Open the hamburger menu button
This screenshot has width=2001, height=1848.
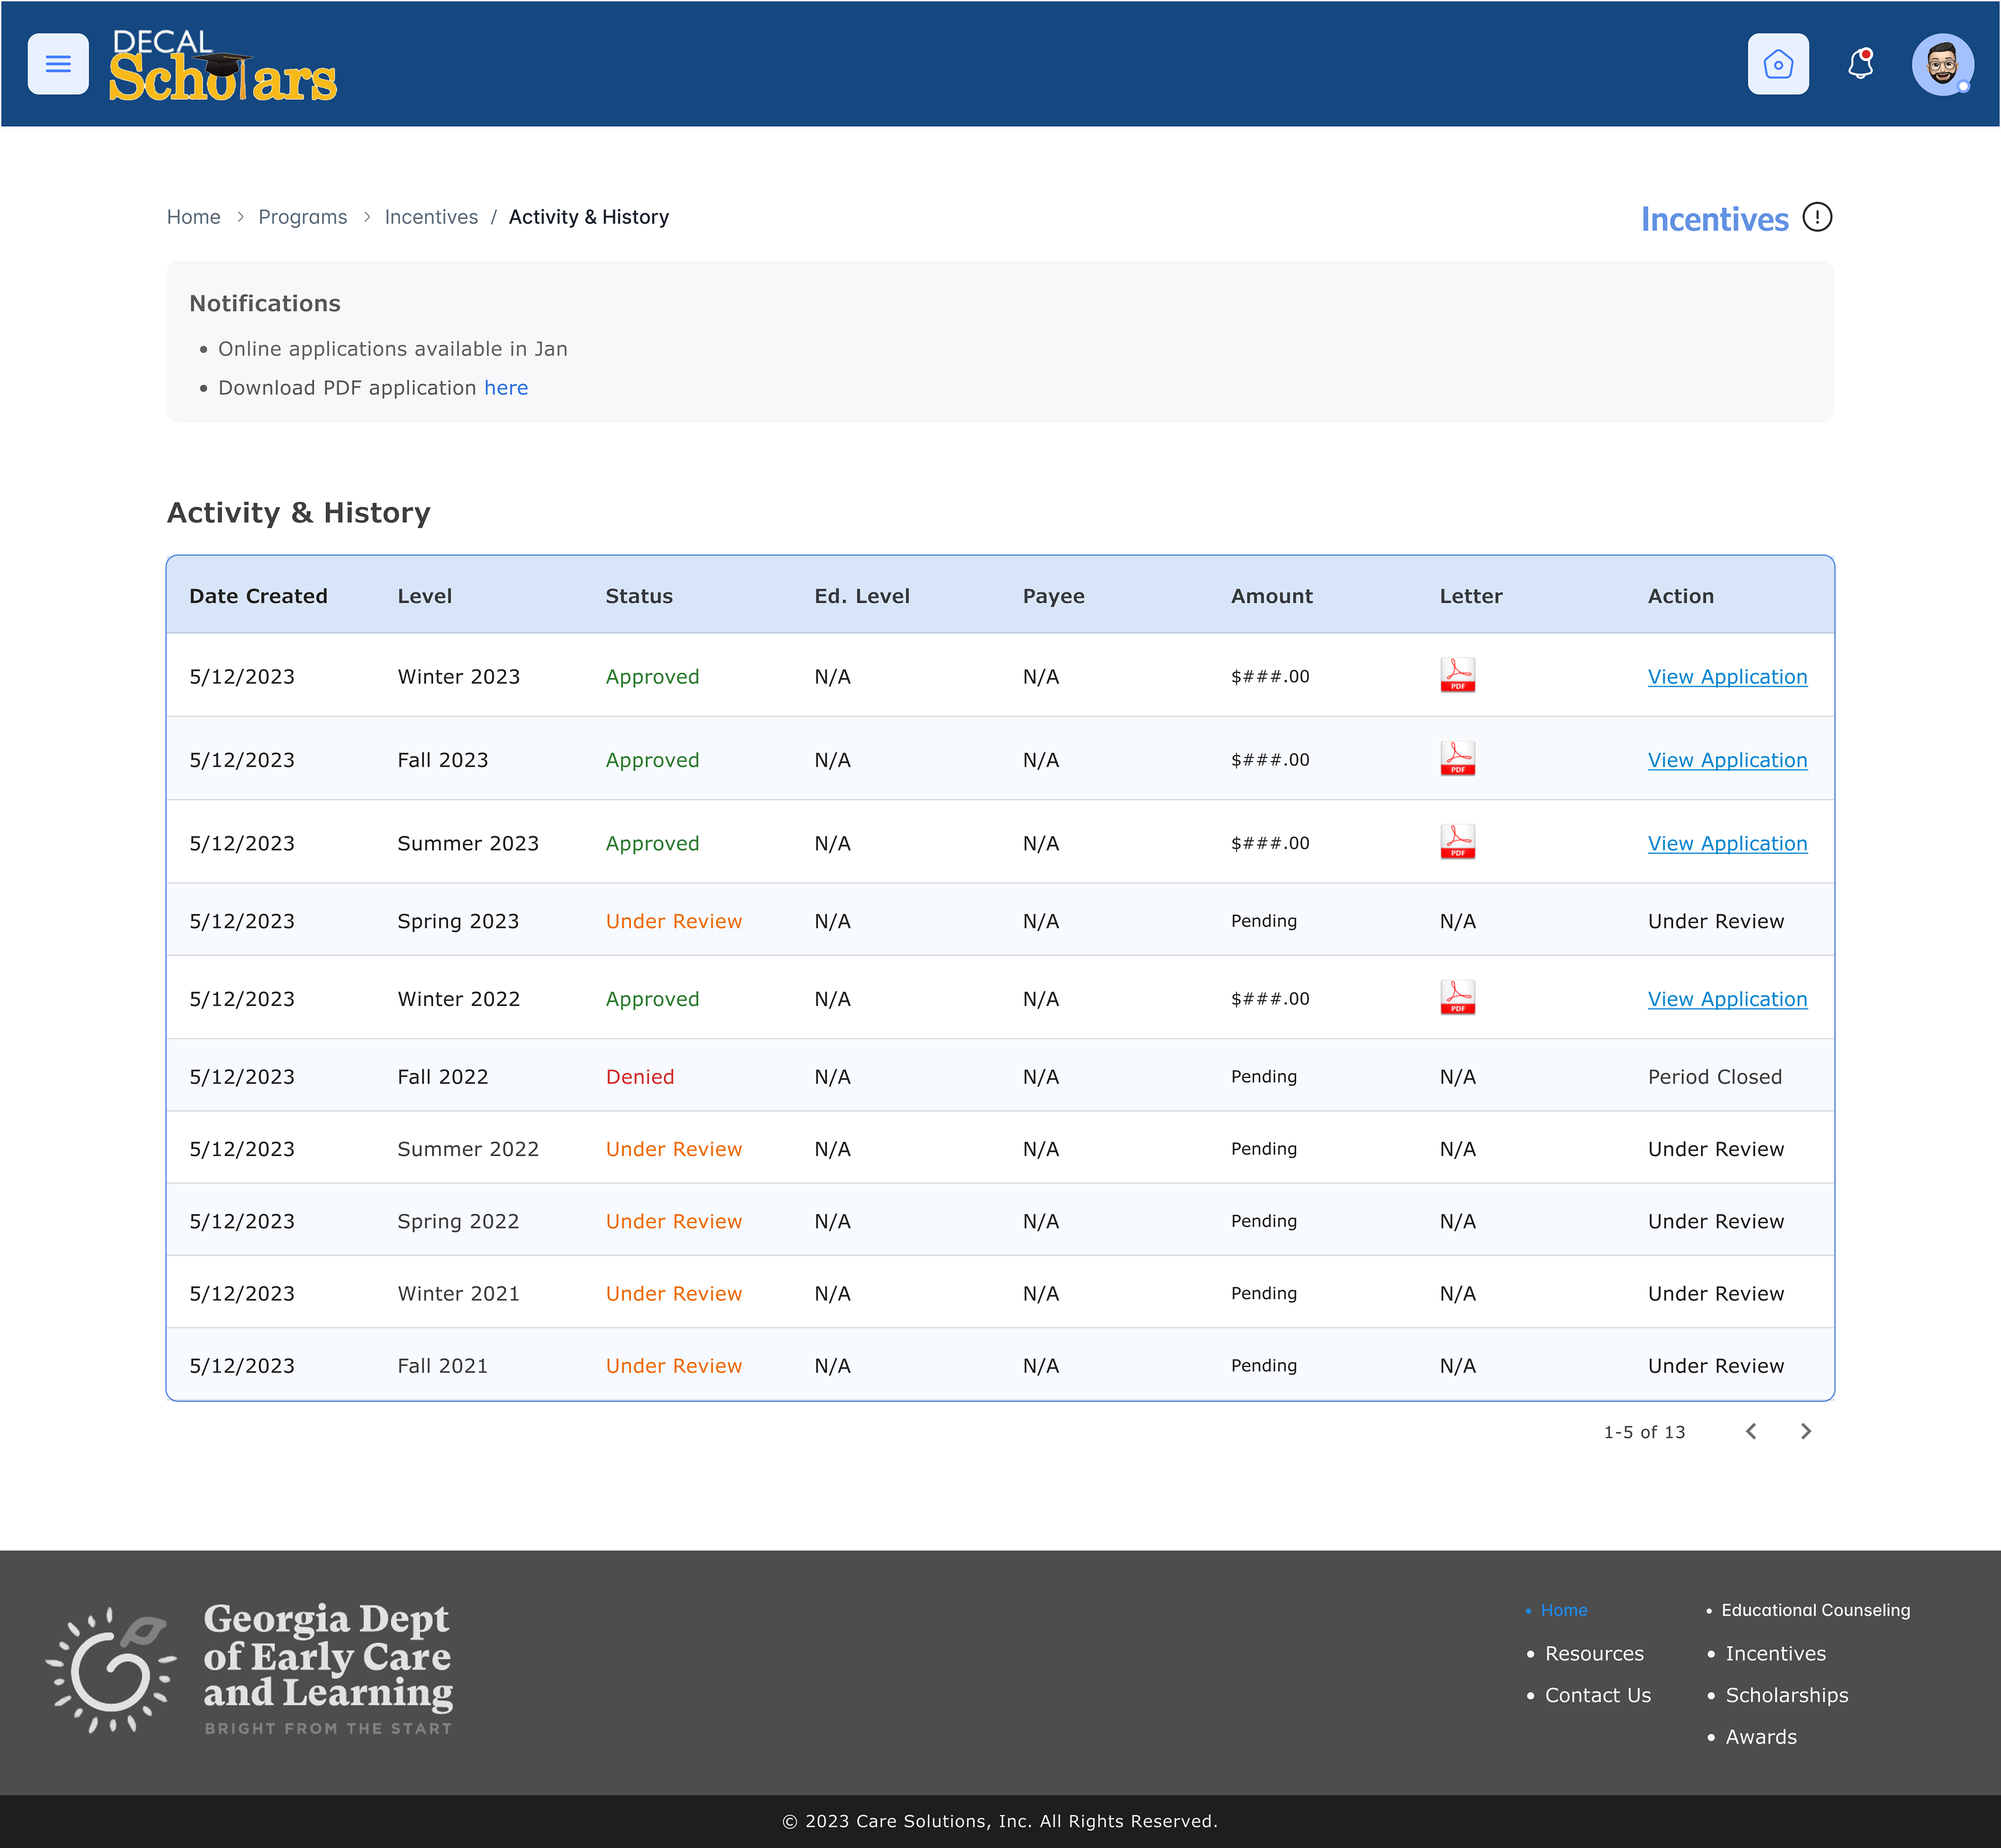(58, 64)
